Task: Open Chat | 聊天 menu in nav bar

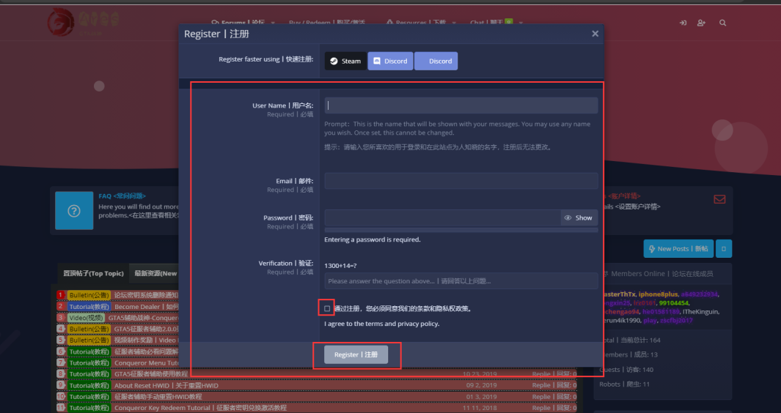Action: click(x=486, y=23)
